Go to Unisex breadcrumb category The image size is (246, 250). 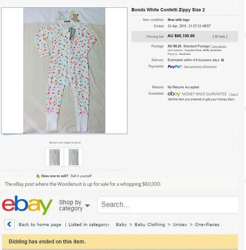(x=180, y=225)
